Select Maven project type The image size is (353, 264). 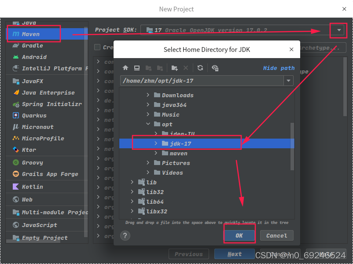47,34
